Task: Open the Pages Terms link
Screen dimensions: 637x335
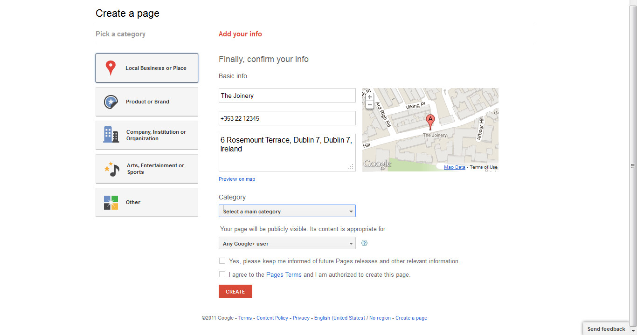Action: 284,275
